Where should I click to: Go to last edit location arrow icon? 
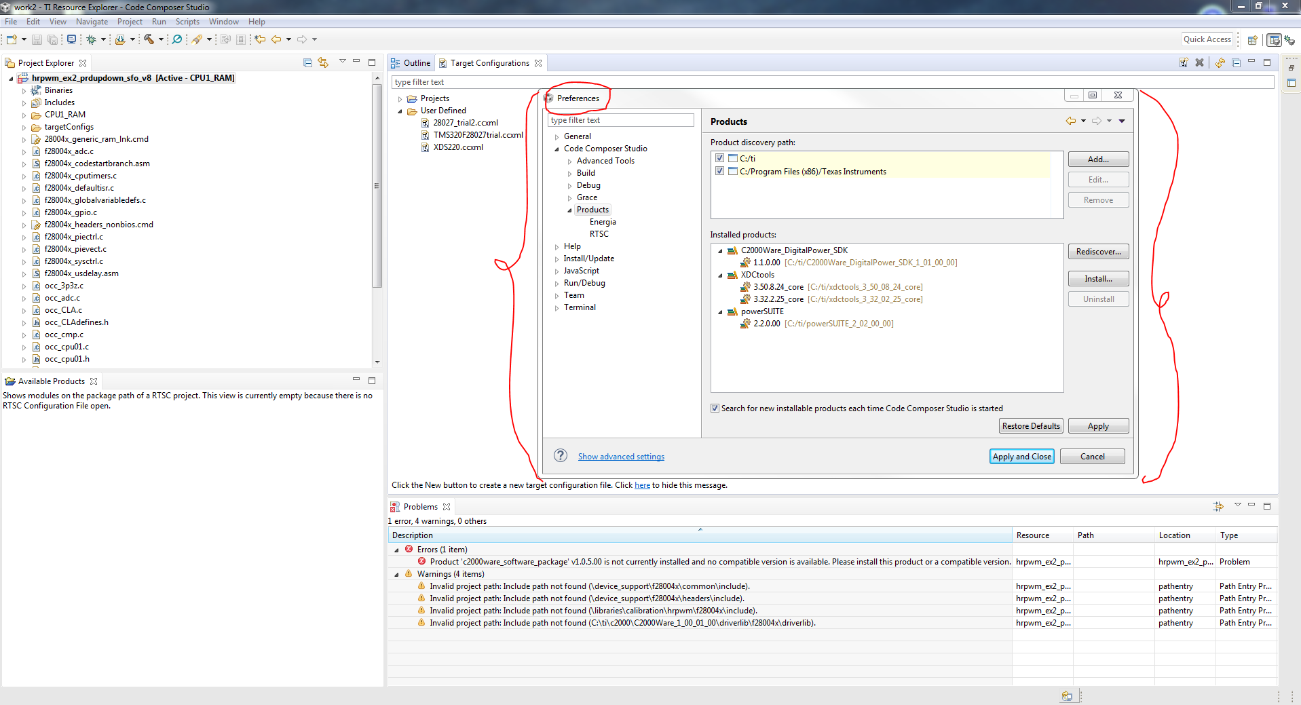point(260,39)
